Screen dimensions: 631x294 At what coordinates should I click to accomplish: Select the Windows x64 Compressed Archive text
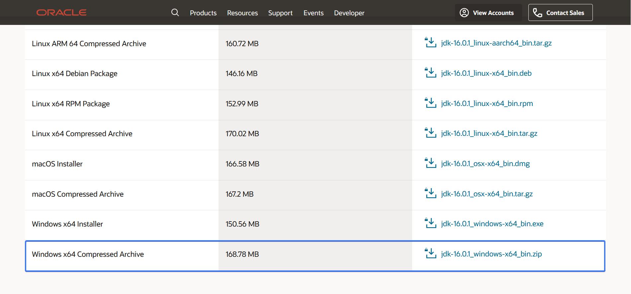click(88, 254)
